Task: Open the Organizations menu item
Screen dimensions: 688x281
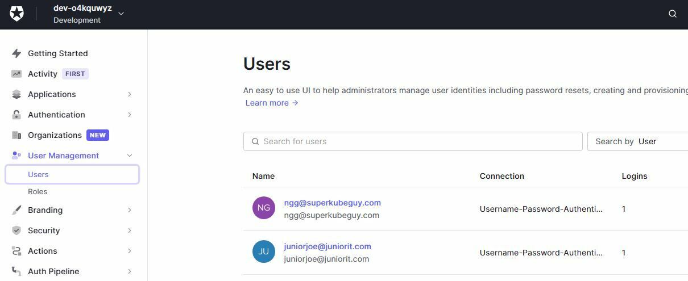Action: pyautogui.click(x=55, y=135)
